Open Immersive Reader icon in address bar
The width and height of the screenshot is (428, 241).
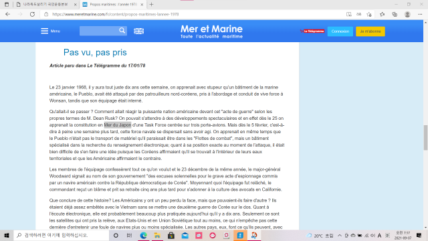point(349,14)
